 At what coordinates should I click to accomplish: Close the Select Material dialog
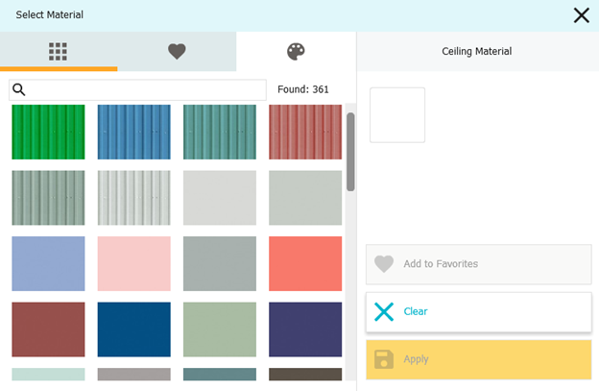(582, 15)
